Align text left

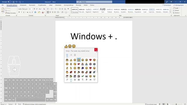[48, 12]
